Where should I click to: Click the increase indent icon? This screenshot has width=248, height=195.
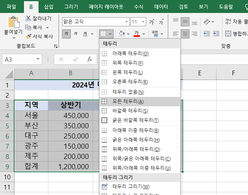[216, 34]
